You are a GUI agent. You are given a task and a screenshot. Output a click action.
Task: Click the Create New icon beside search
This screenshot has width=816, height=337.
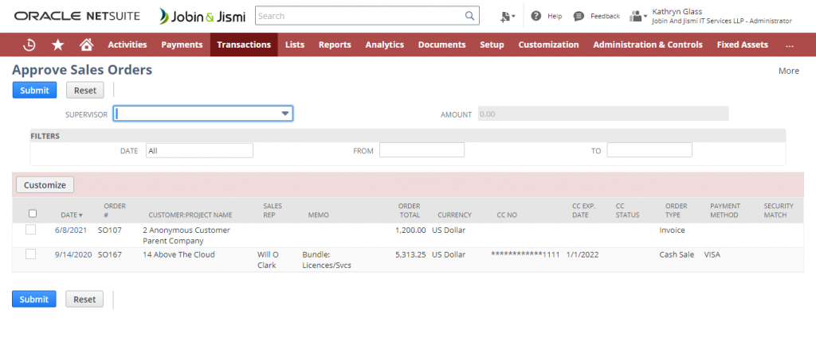coord(507,16)
